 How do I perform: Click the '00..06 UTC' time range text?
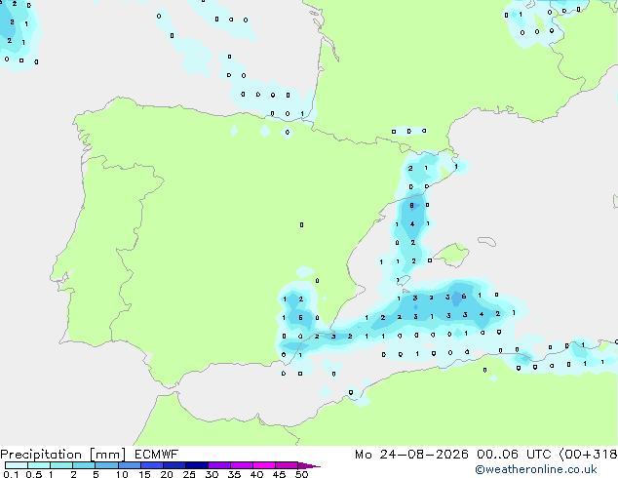point(513,455)
